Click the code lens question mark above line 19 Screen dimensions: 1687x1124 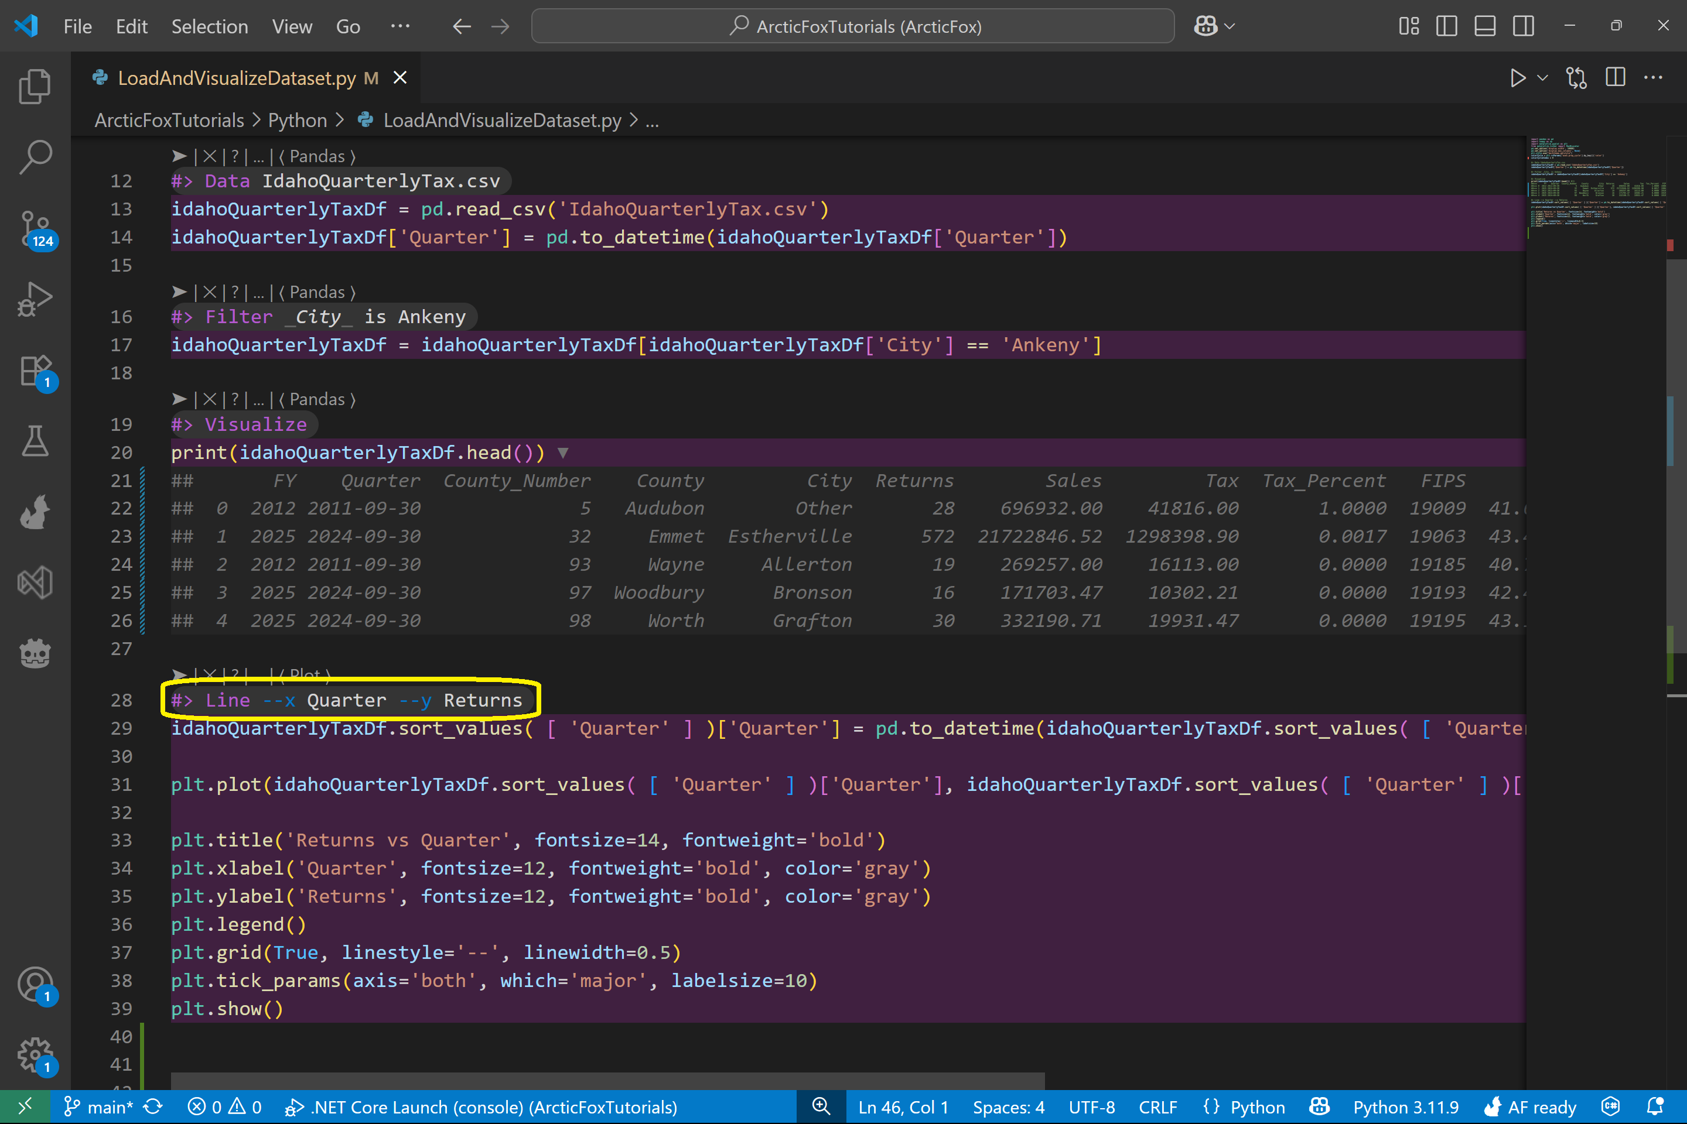tap(235, 399)
